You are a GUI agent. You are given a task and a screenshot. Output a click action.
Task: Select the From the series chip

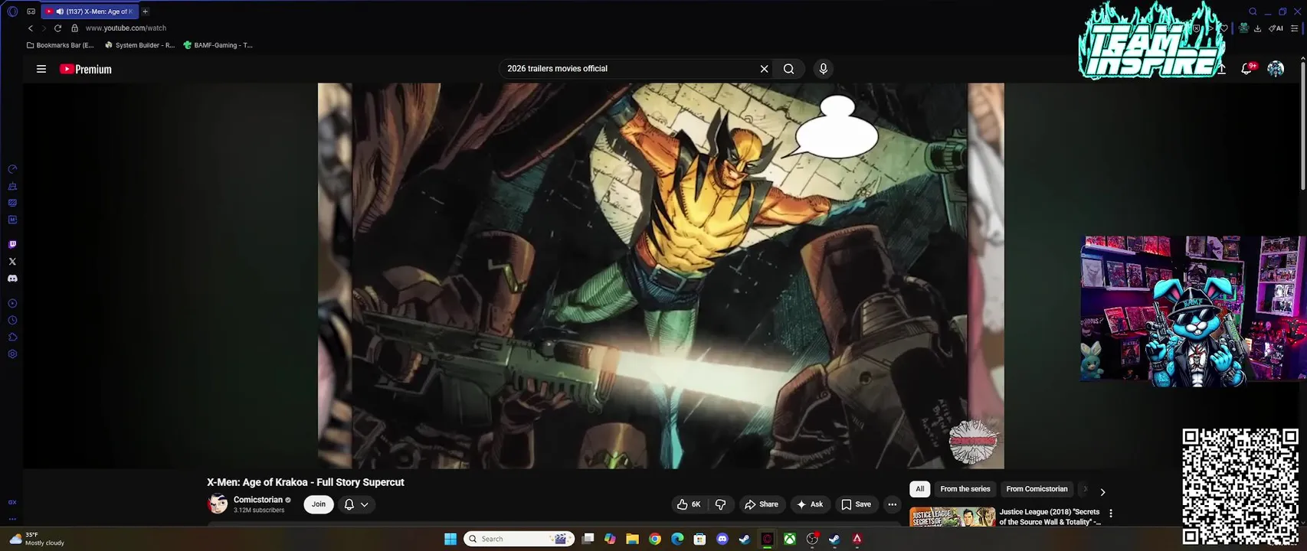(x=965, y=489)
